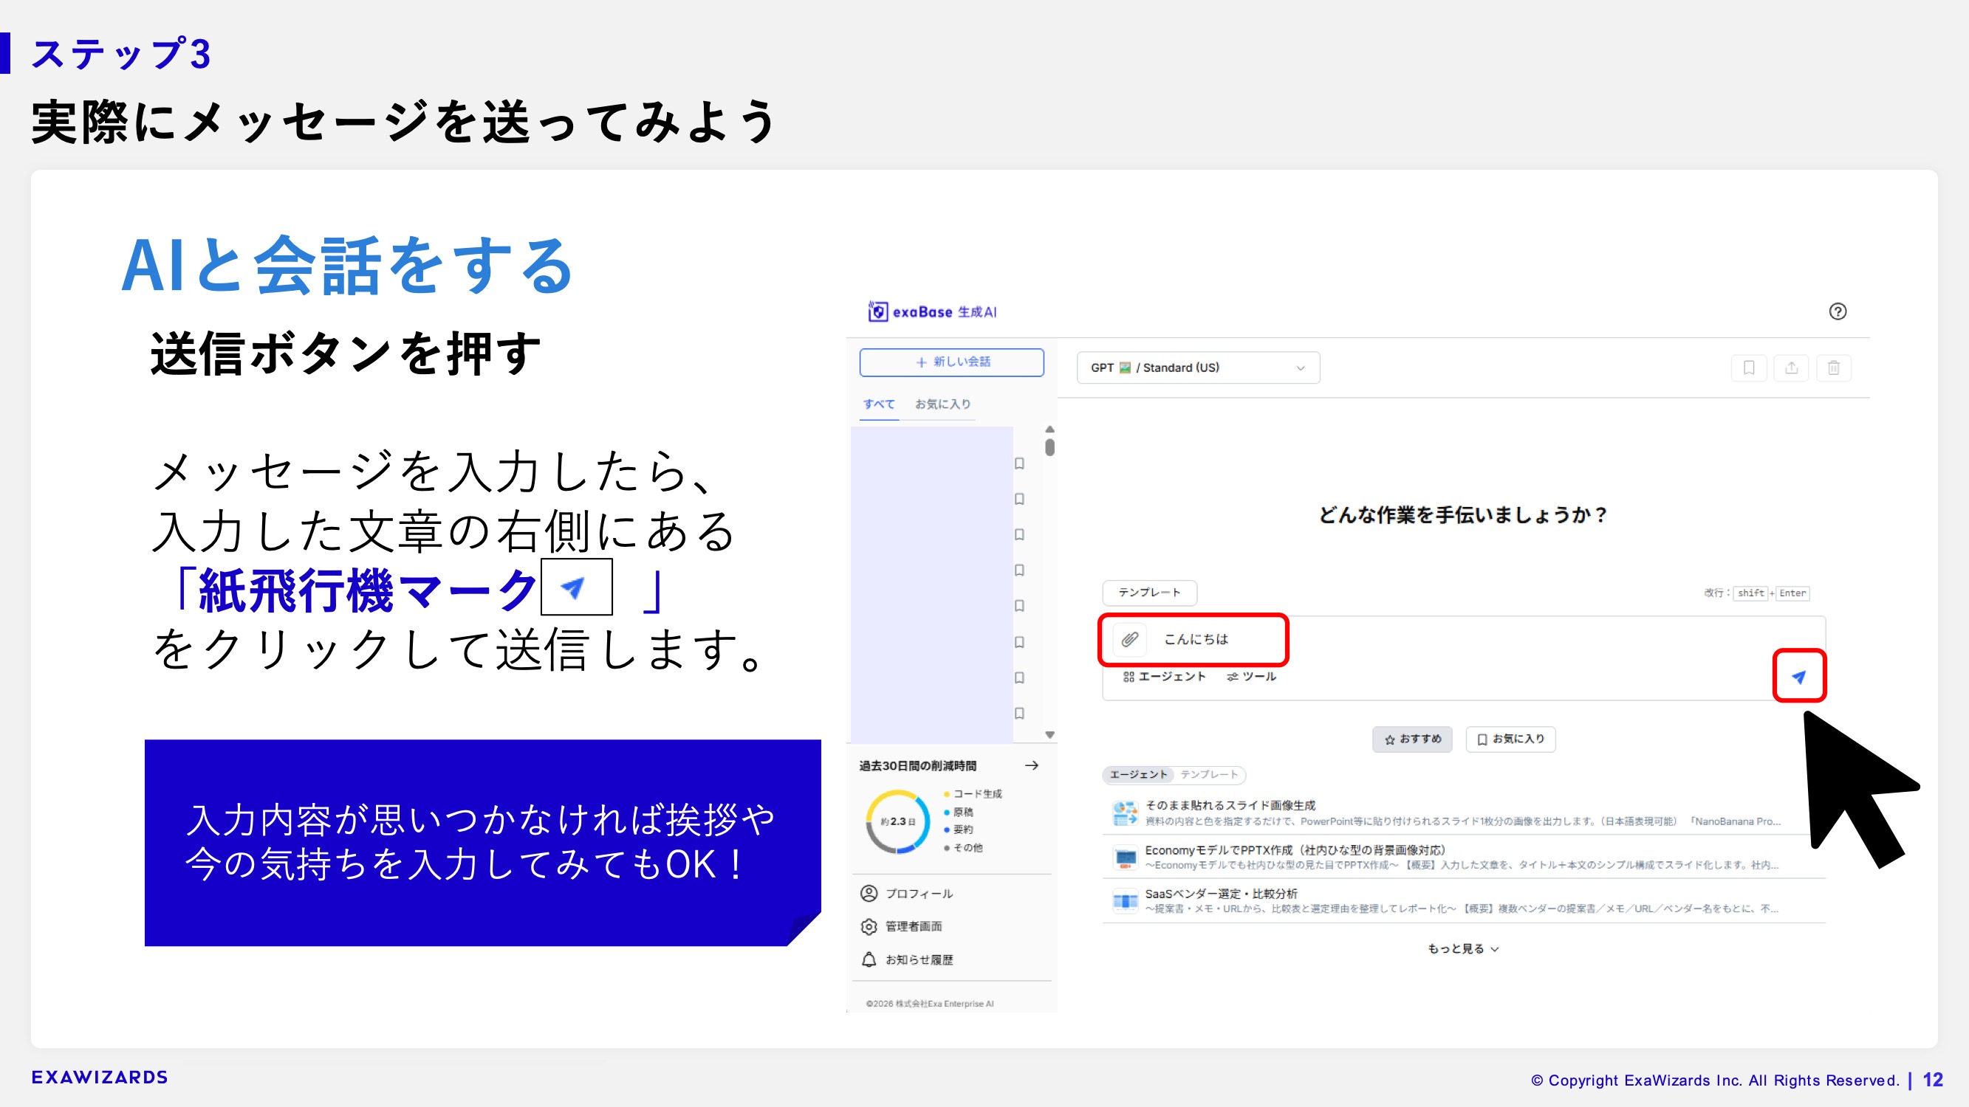This screenshot has height=1107, width=1969.
Task: Click the 要約 legend label
Action: pyautogui.click(x=963, y=830)
